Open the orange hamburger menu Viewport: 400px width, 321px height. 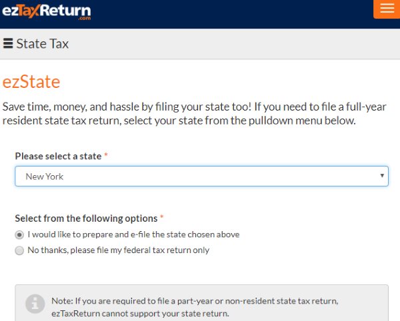coord(386,9)
